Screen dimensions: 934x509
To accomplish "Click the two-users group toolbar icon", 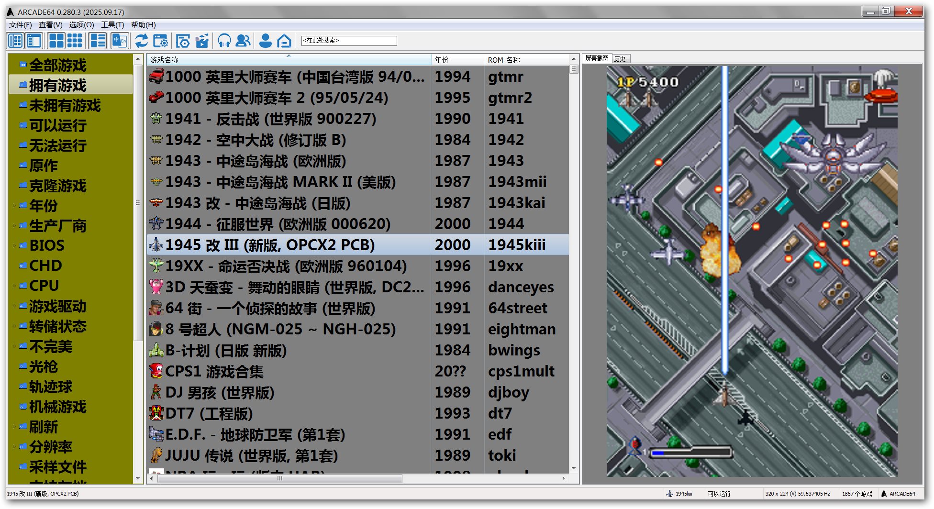I will [243, 41].
